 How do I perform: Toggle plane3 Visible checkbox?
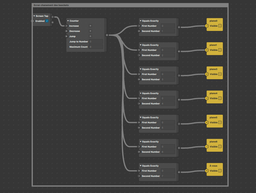(x=220, y=74)
